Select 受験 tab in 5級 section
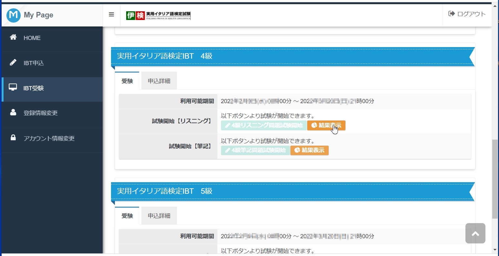Viewport: 499px width, 256px height. point(127,216)
